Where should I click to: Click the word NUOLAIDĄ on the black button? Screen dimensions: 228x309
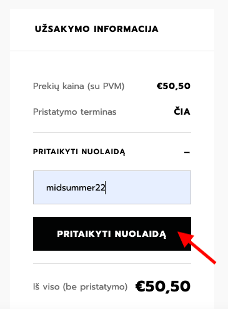[x=141, y=234]
